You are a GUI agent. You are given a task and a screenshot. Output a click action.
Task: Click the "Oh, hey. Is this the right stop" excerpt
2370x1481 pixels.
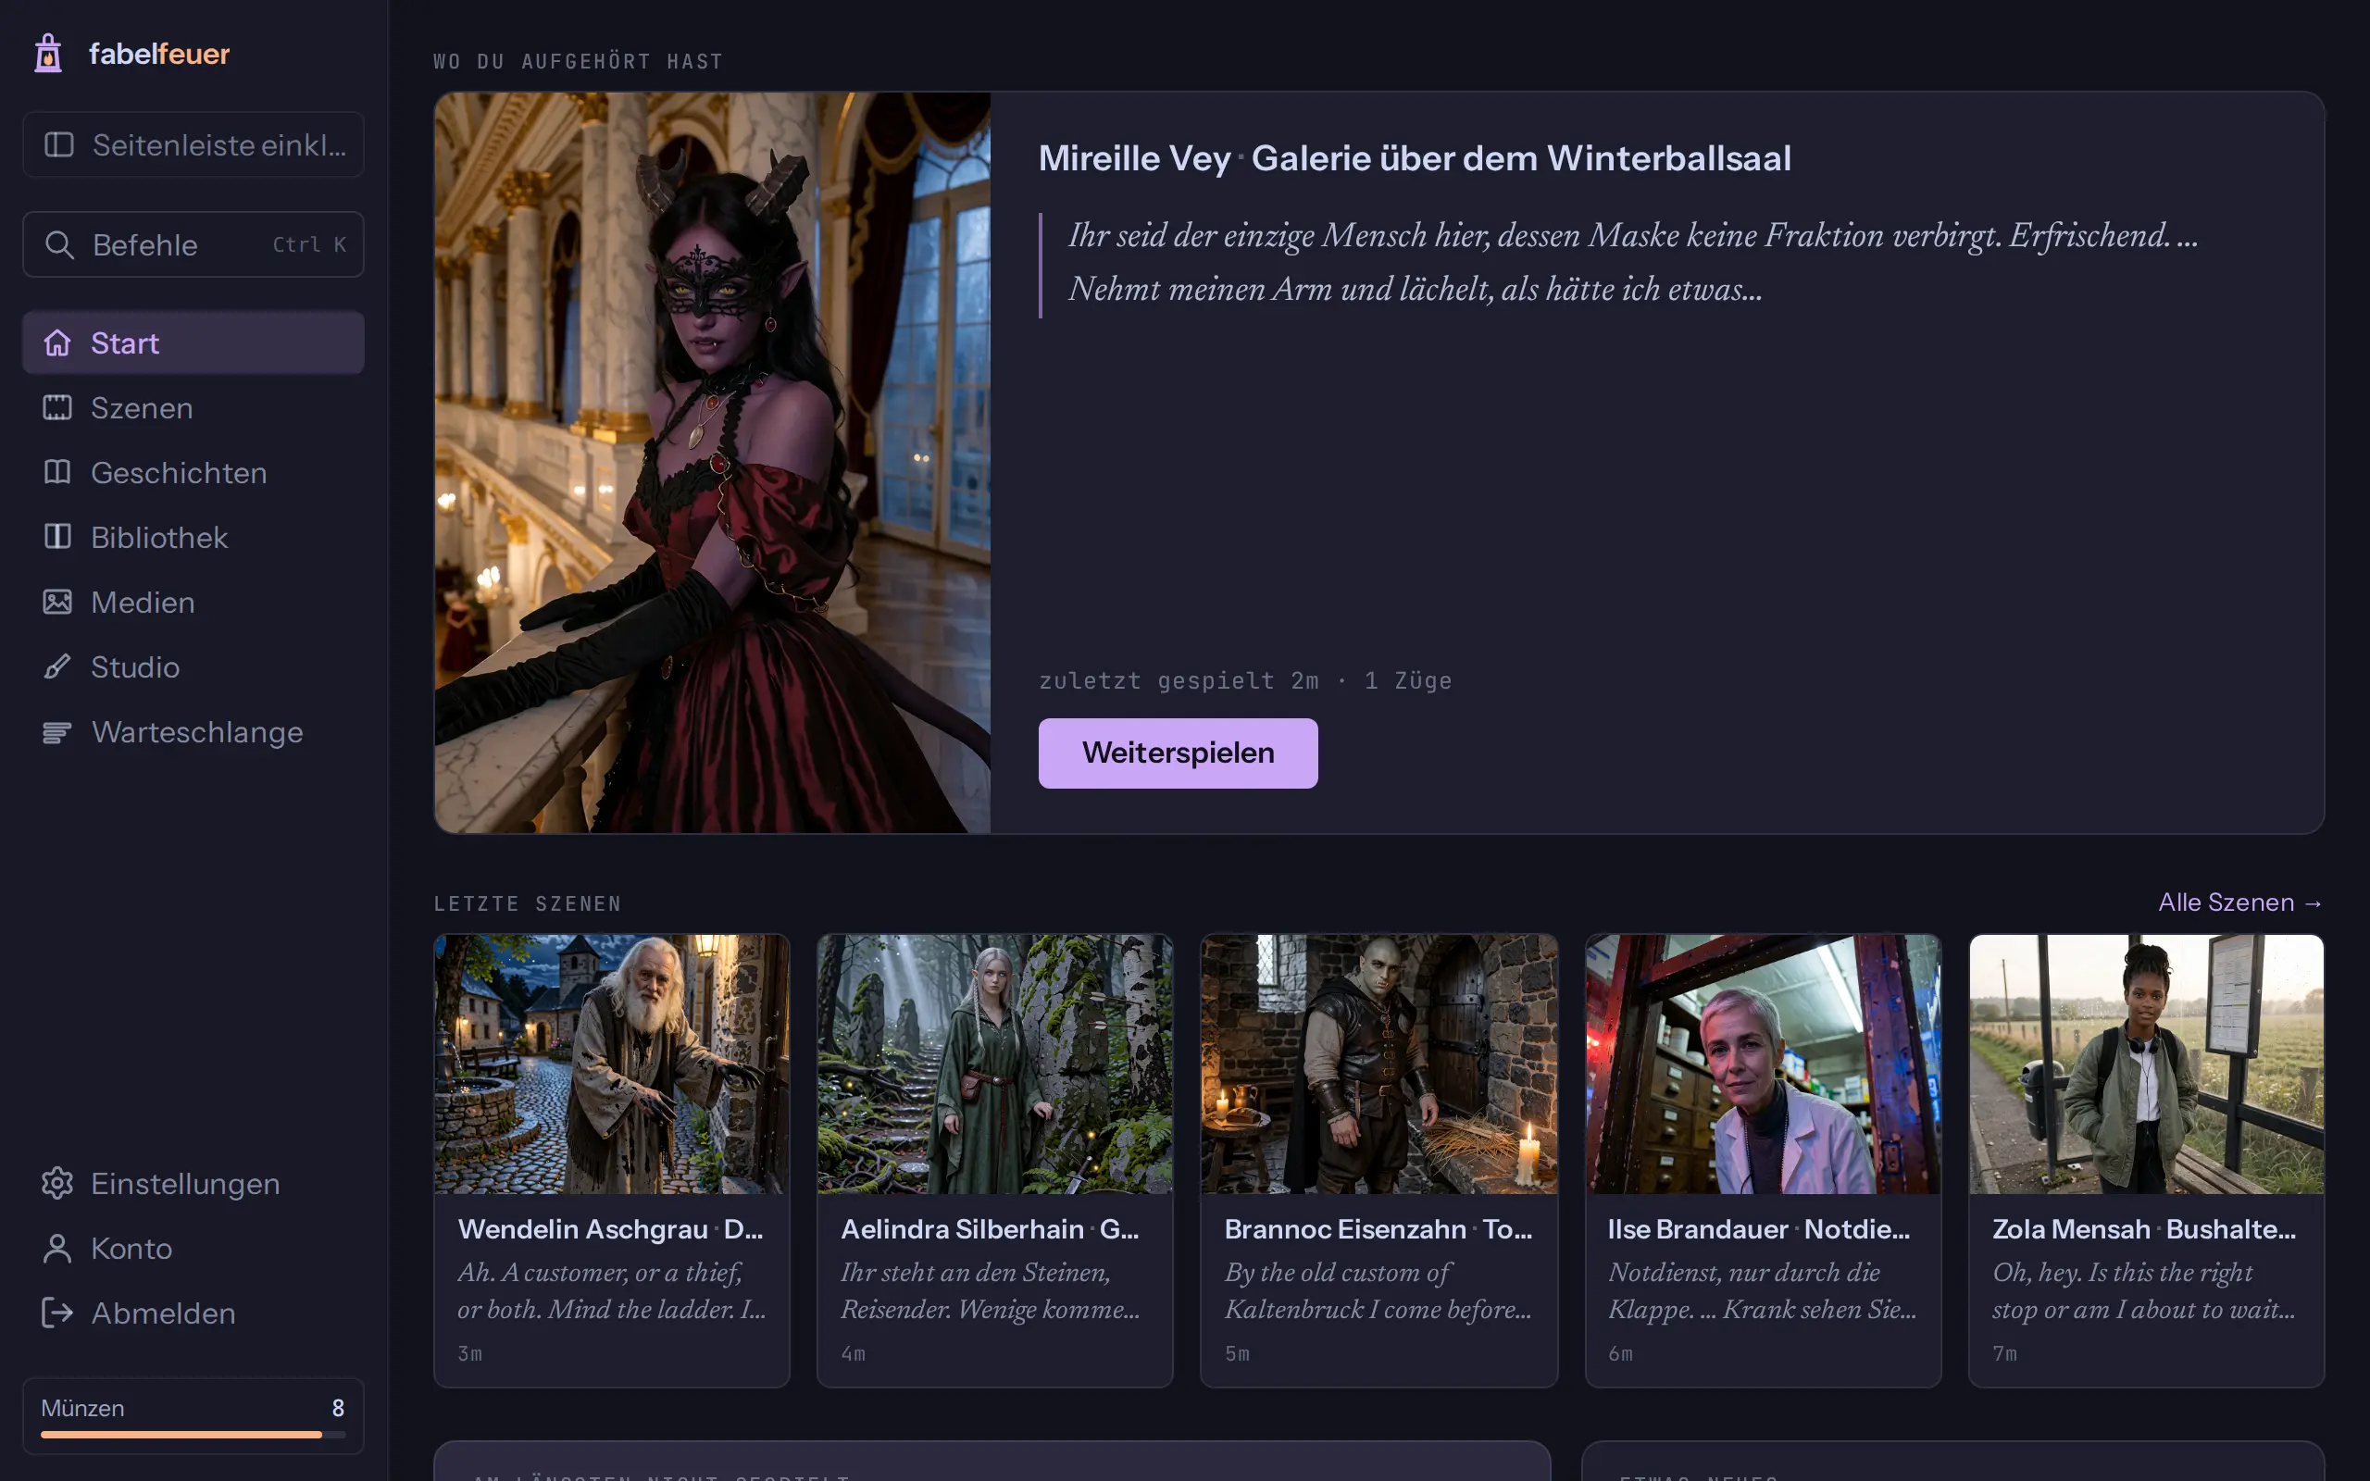(2144, 1291)
